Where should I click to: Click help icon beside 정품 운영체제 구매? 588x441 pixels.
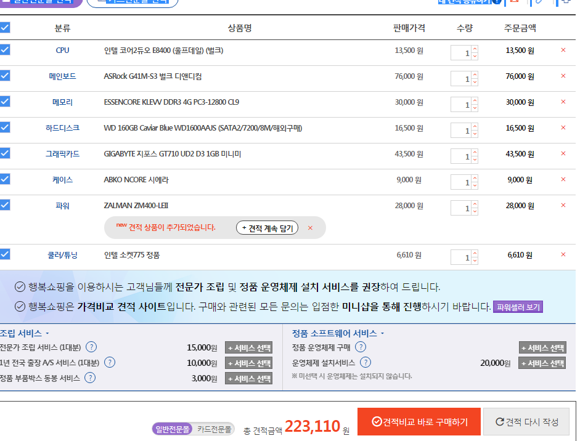click(x=361, y=347)
